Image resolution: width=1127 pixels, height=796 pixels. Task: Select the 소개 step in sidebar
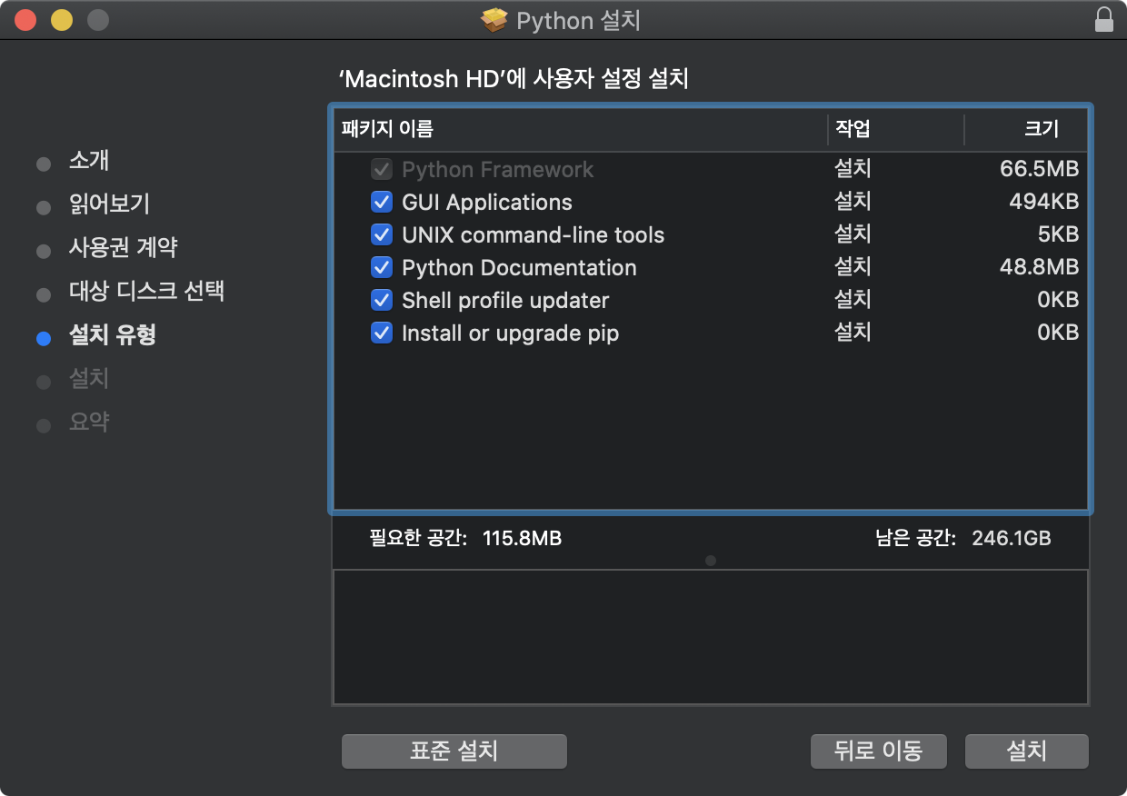[89, 161]
